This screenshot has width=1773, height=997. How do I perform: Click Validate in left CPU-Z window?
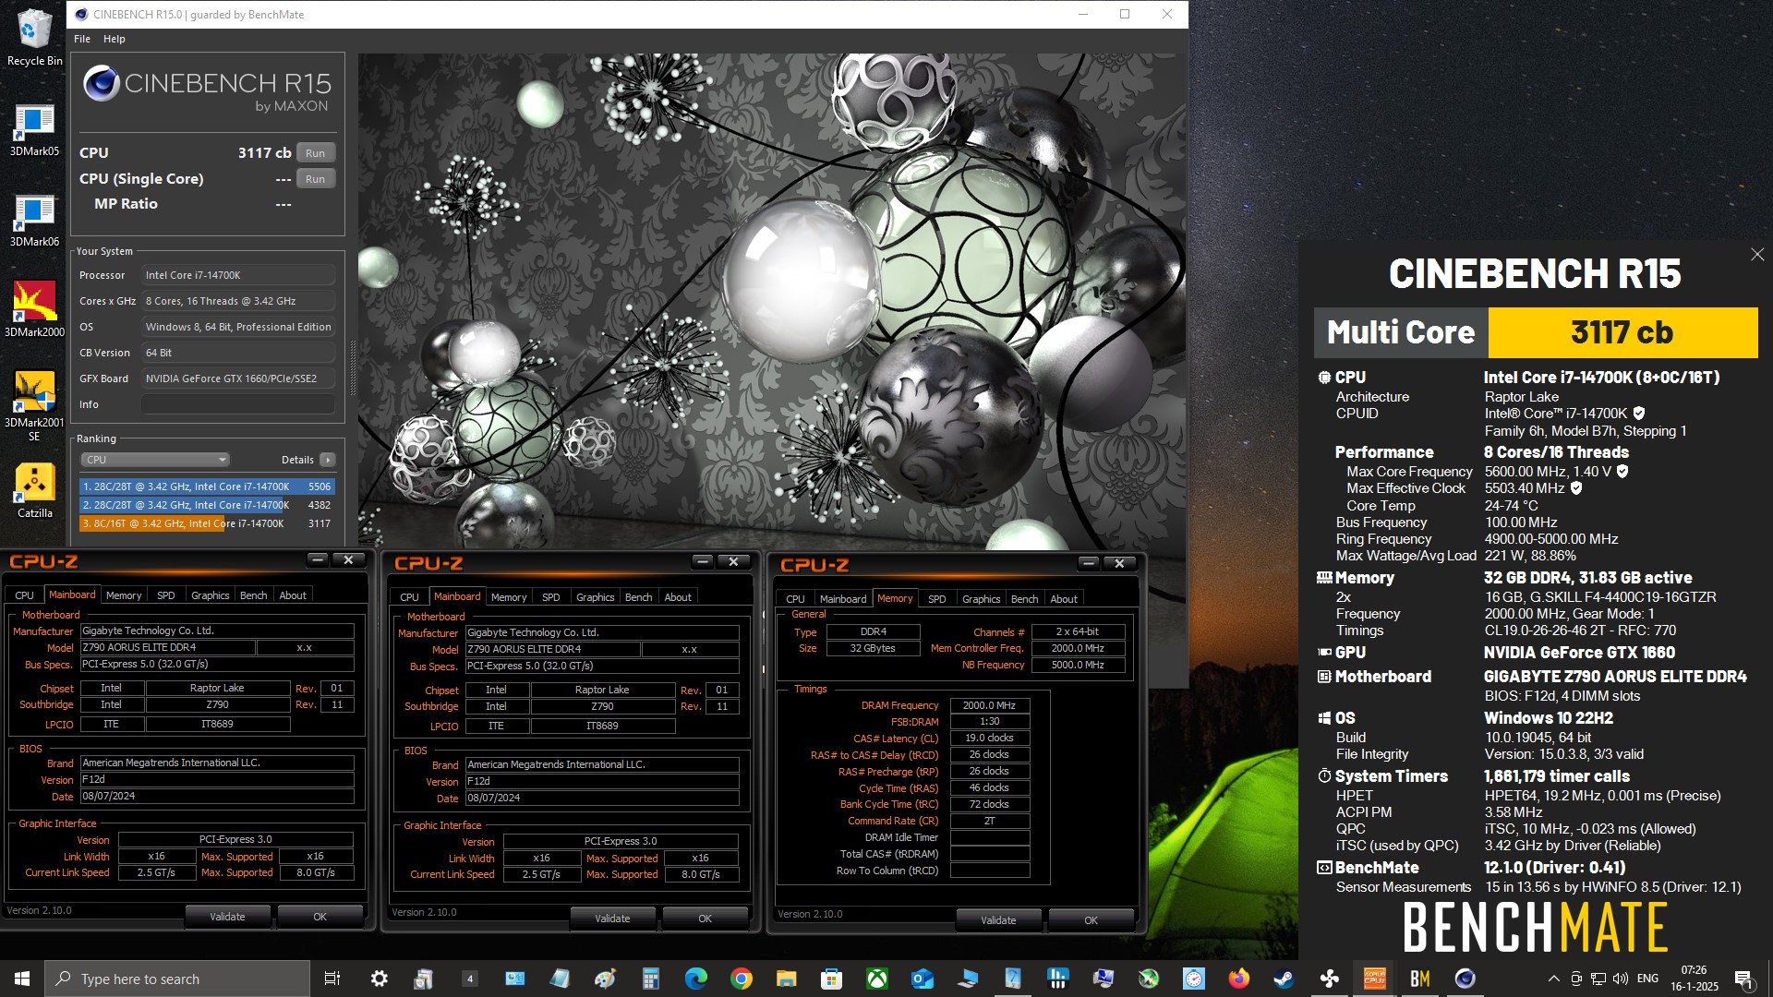pyautogui.click(x=227, y=917)
